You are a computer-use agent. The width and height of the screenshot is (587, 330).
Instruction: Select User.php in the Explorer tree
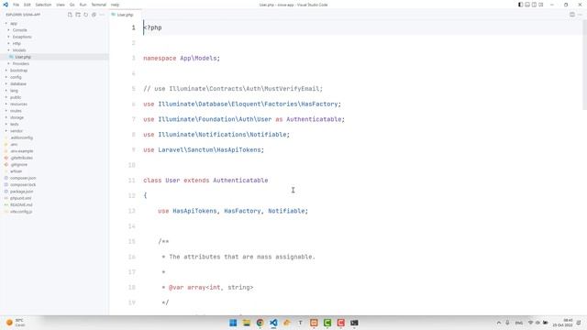(x=23, y=57)
